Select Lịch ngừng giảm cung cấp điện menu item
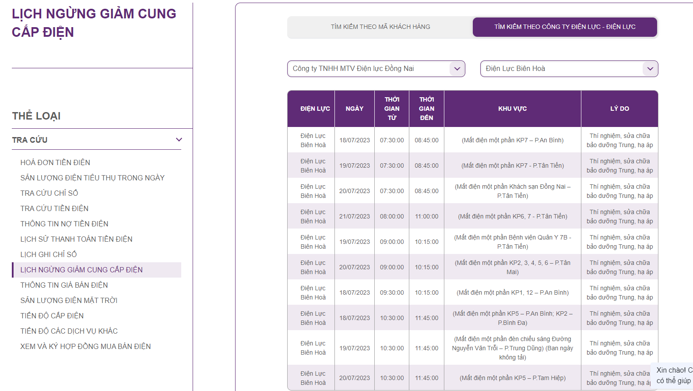This screenshot has height=391, width=693. (97, 270)
